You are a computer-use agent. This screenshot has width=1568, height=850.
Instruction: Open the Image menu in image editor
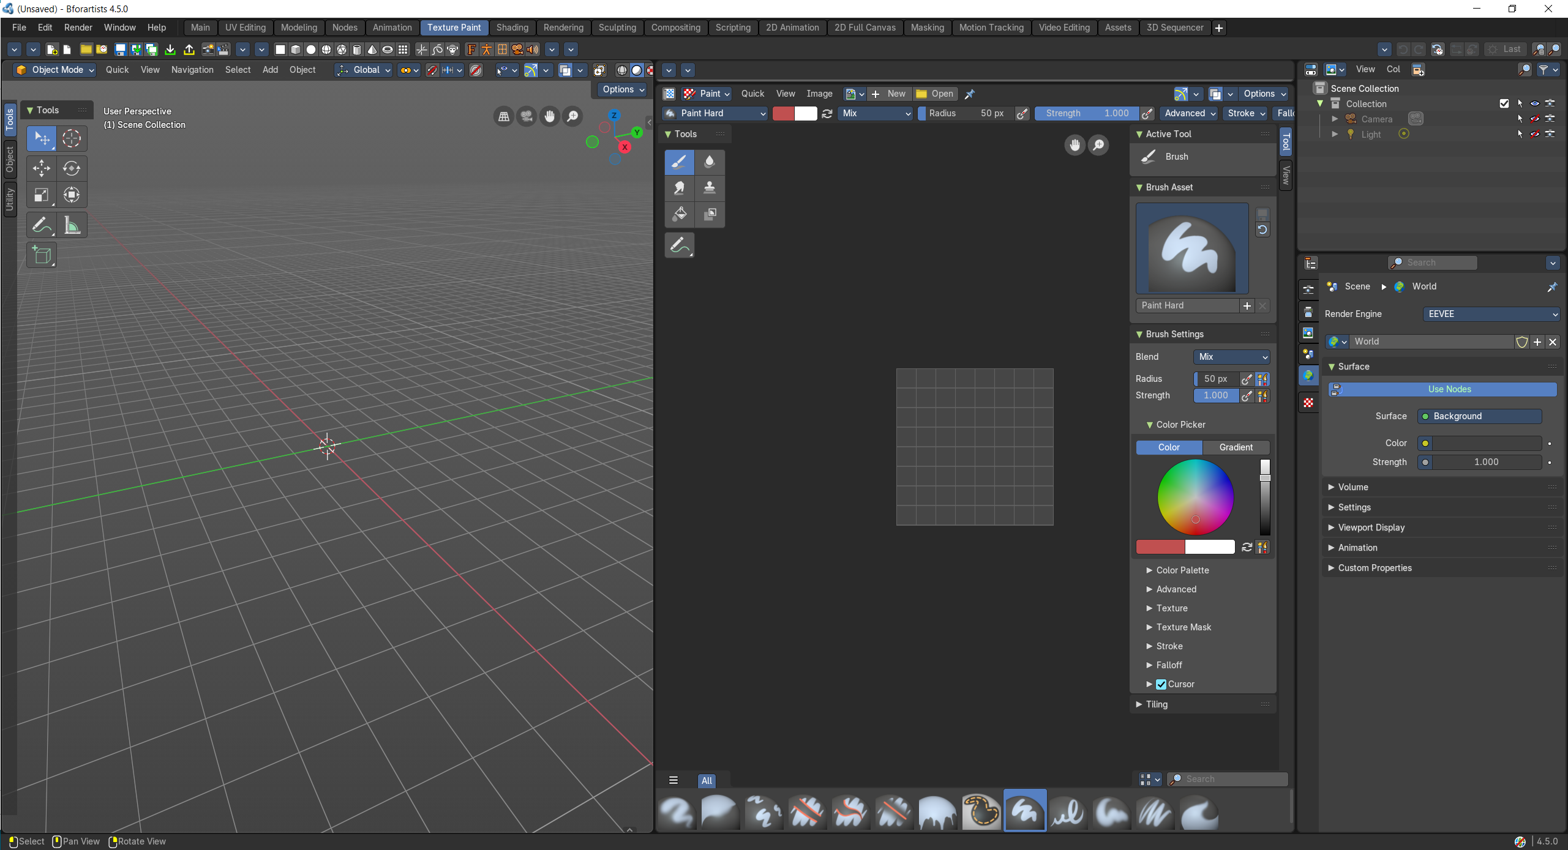tap(819, 94)
